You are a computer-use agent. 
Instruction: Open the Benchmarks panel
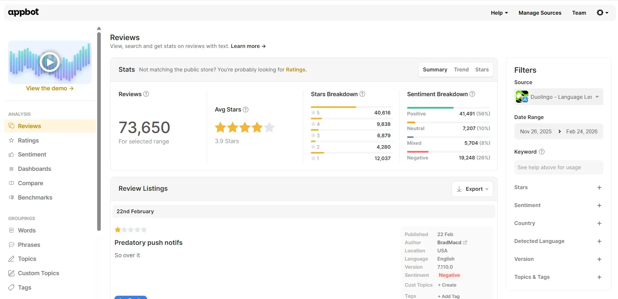tap(11, 198)
